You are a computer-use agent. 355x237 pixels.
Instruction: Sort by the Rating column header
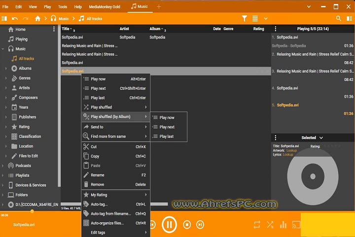click(258, 29)
